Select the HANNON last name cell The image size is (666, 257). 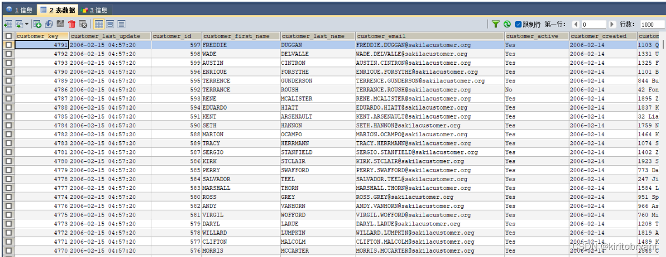coord(318,125)
